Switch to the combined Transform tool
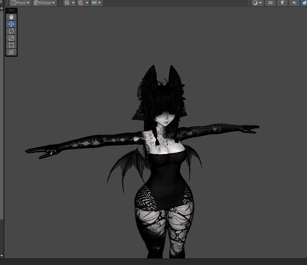The width and height of the screenshot is (307, 265). tap(11, 52)
